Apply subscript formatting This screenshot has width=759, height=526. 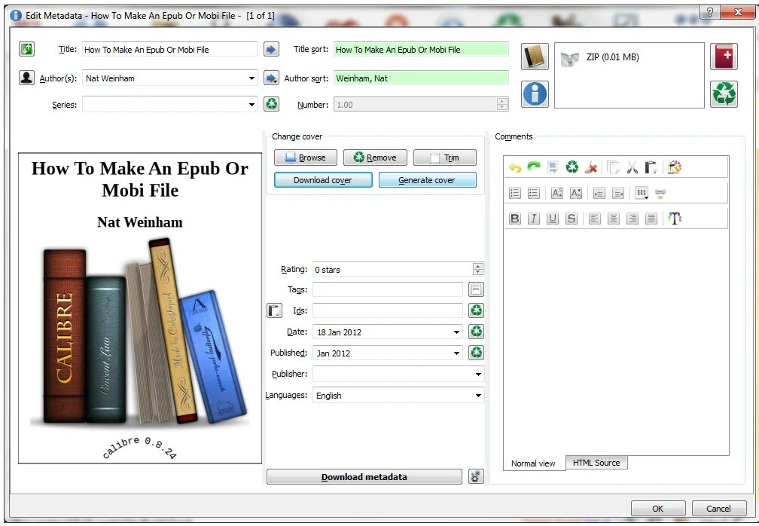(575, 193)
